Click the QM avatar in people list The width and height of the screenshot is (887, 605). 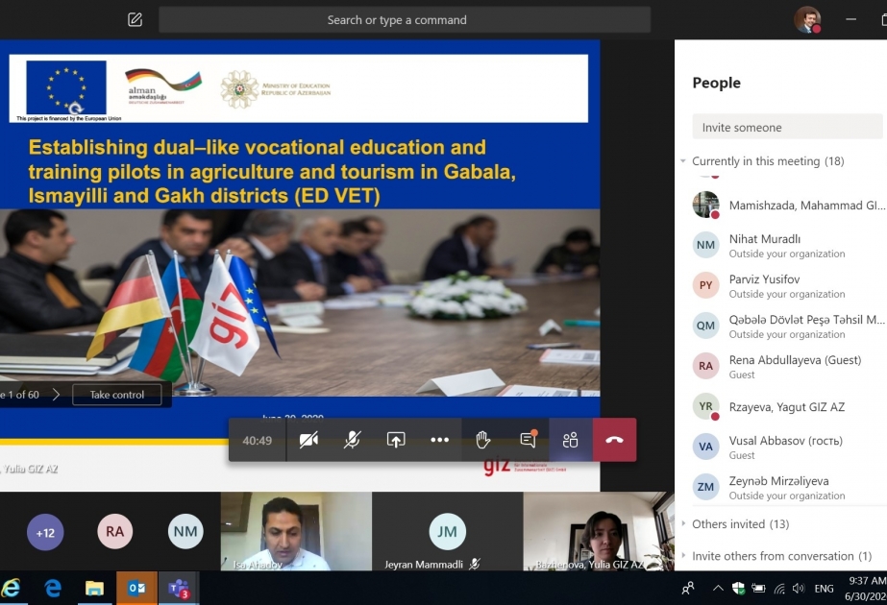705,326
